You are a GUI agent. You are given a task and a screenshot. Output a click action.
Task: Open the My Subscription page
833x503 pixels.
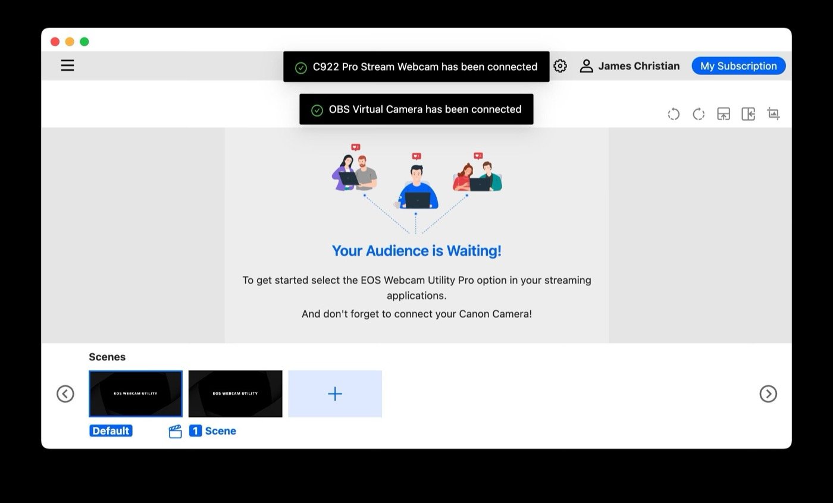pyautogui.click(x=738, y=66)
